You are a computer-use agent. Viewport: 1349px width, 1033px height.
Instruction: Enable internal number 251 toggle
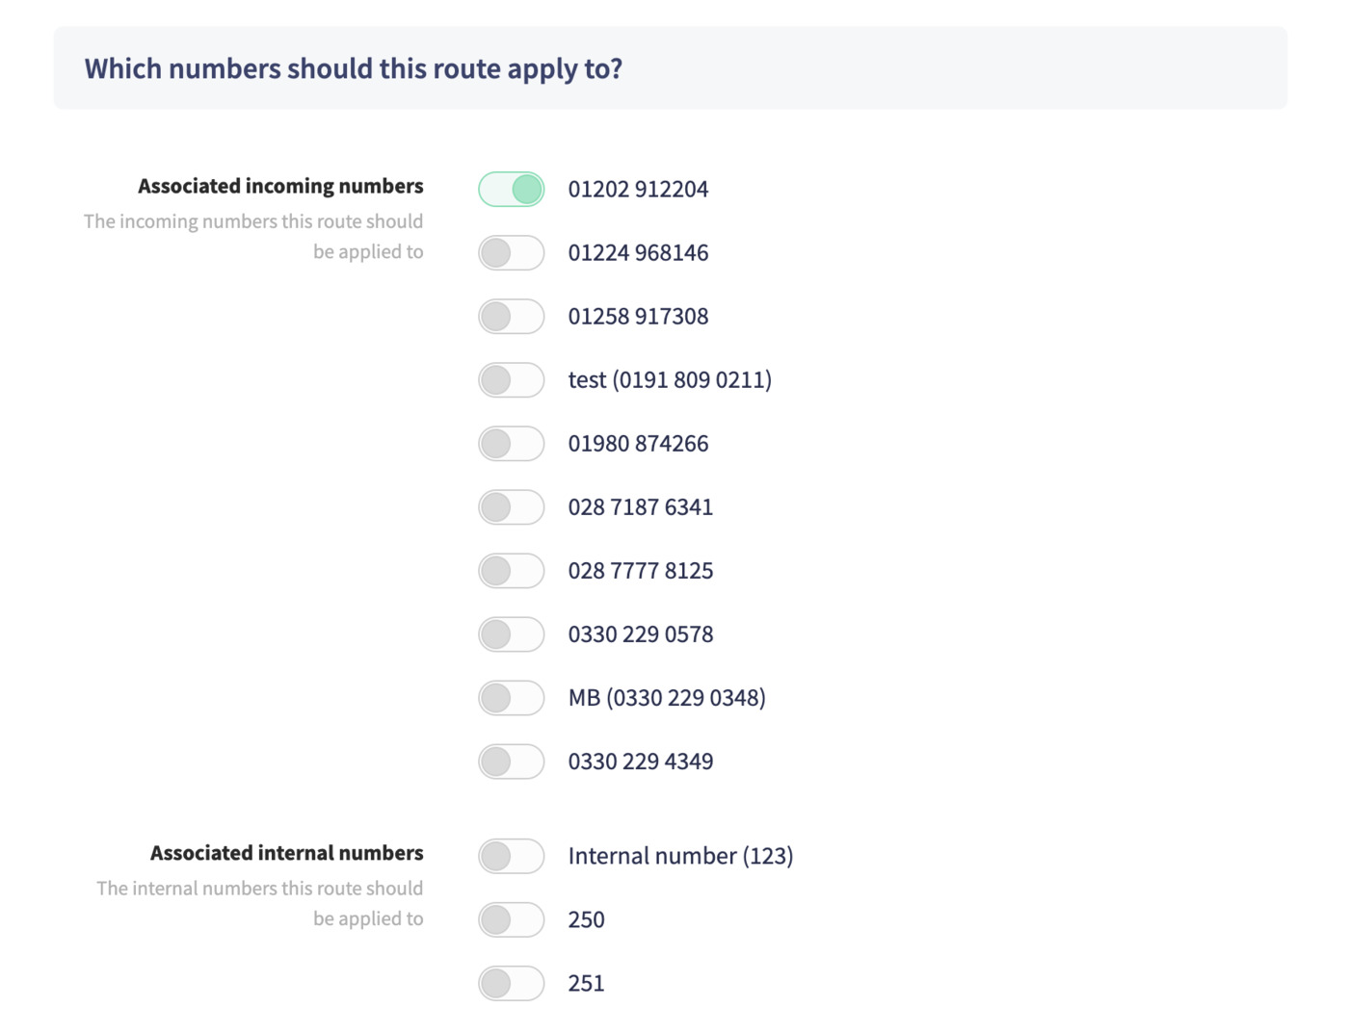[x=511, y=983]
